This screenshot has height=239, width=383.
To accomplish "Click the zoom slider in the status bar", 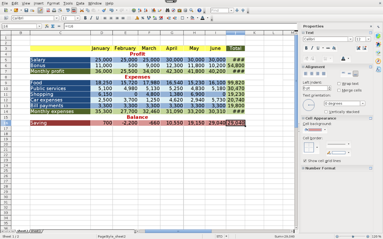I will pos(353,236).
